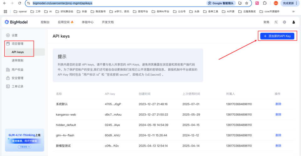
Task: Open 工单记录 in the sidebar
Action: tap(15, 86)
